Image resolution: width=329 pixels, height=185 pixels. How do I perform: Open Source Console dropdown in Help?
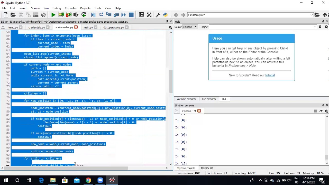click(x=190, y=27)
